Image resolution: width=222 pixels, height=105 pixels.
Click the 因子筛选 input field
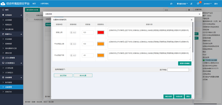click(x=178, y=70)
